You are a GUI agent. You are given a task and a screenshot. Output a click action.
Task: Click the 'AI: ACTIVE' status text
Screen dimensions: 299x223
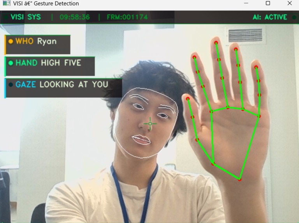(x=270, y=18)
